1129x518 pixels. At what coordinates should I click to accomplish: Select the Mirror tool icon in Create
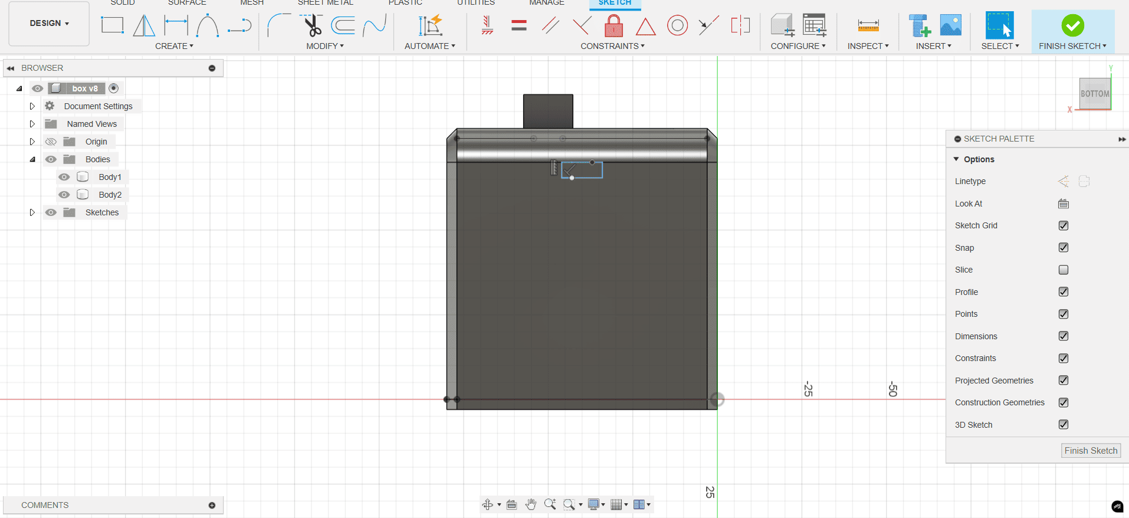(144, 25)
